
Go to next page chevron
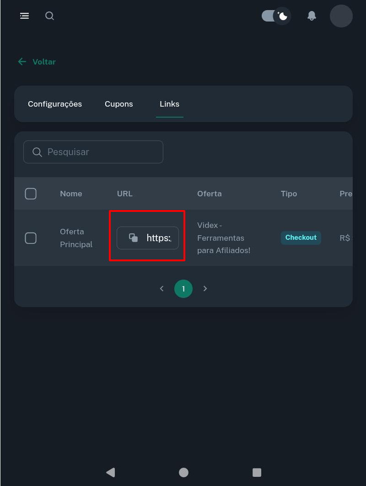205,289
